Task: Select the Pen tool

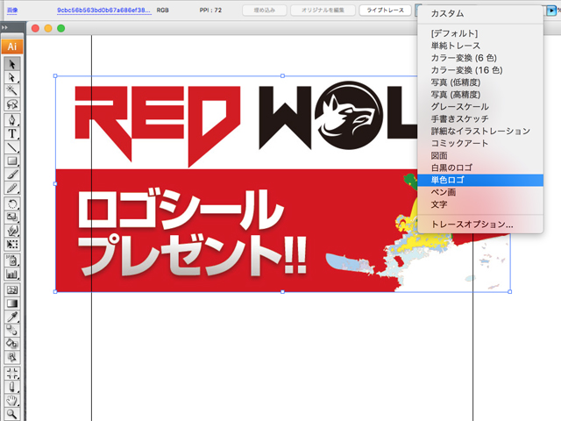Action: tap(12, 120)
